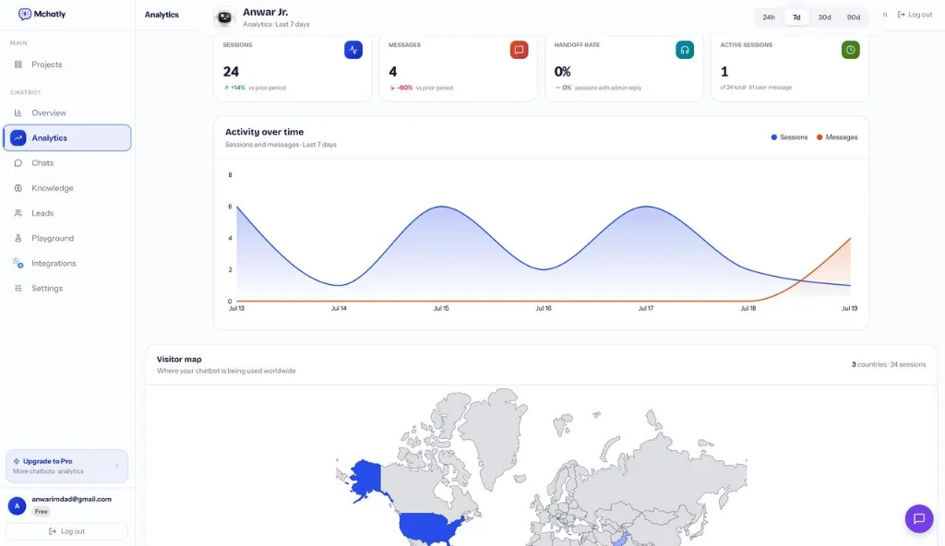Open the Knowledge section
Screen dimensions: 945x546
pyautogui.click(x=66, y=188)
